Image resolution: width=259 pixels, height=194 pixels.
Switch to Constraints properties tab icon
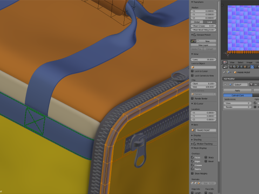249,67
